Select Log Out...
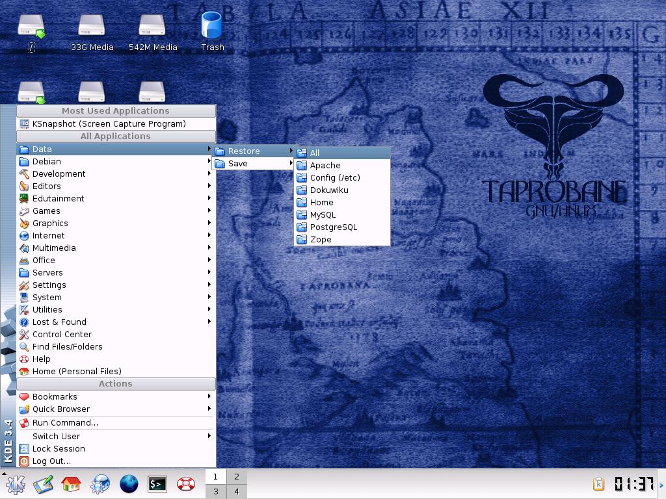 tap(116, 461)
